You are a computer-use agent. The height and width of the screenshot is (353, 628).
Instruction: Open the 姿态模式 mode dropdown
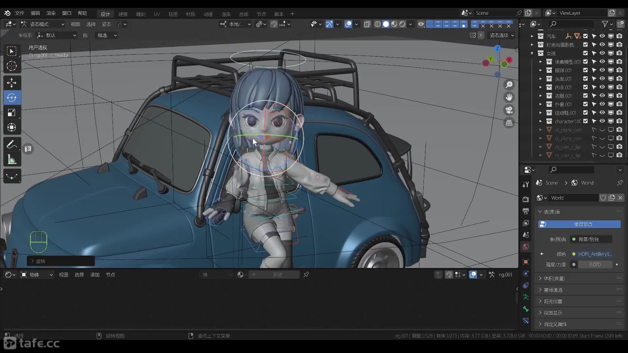[x=43, y=24]
